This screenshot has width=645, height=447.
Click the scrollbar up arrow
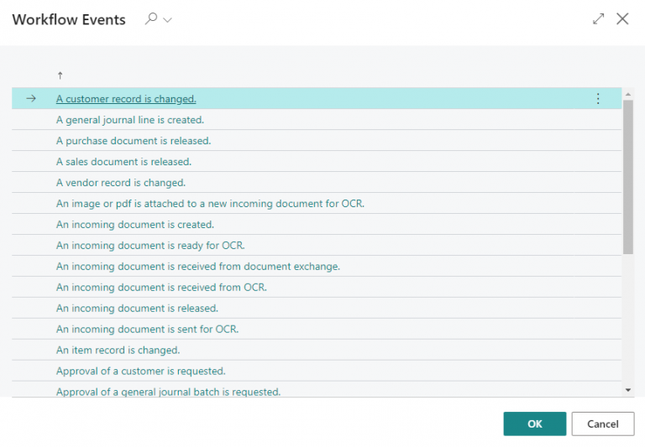(x=627, y=95)
